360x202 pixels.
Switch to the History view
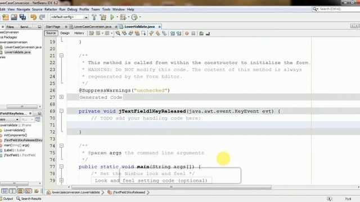(x=79, y=33)
